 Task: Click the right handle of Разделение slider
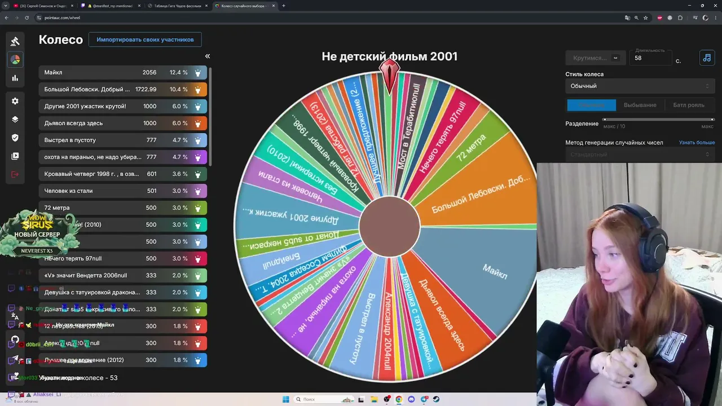tap(712, 120)
